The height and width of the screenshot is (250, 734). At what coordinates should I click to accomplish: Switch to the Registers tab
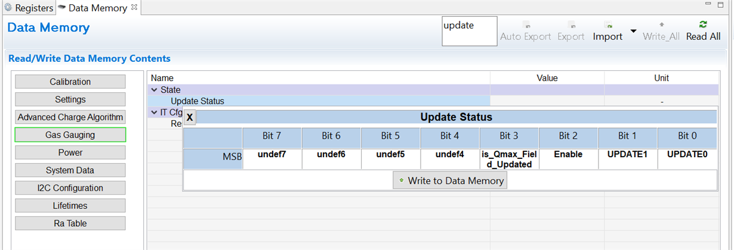point(28,8)
